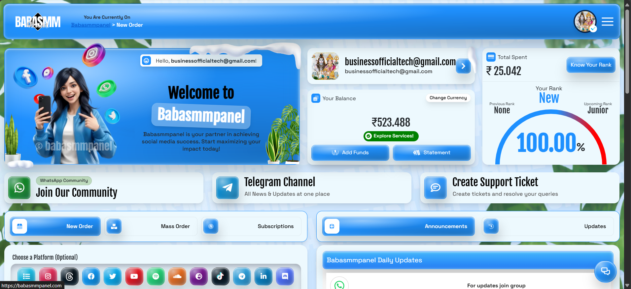Expand account details with arrow button

click(x=463, y=66)
